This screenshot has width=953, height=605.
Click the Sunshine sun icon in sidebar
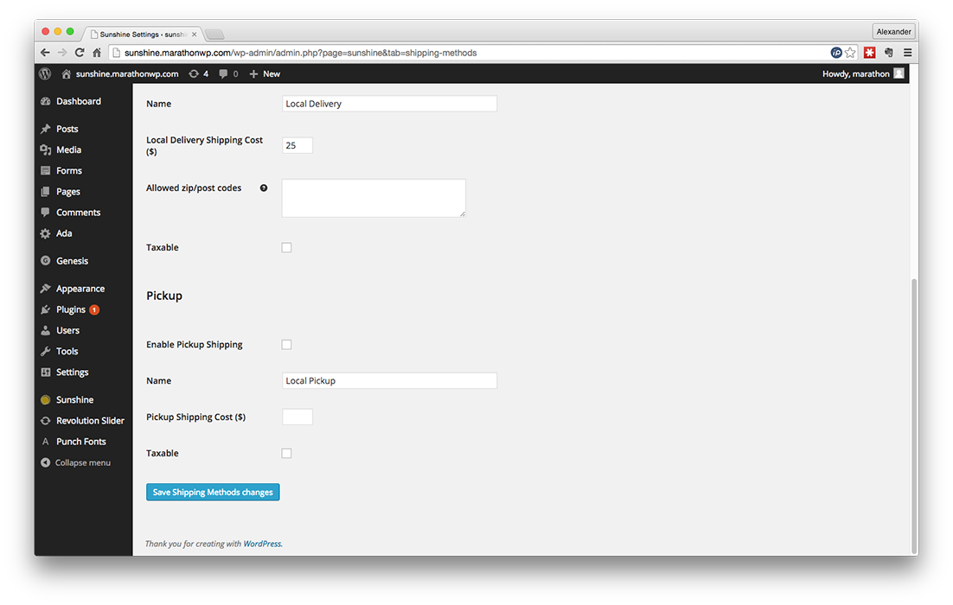46,399
